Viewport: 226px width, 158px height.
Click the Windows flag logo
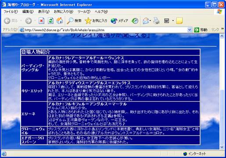(219, 12)
